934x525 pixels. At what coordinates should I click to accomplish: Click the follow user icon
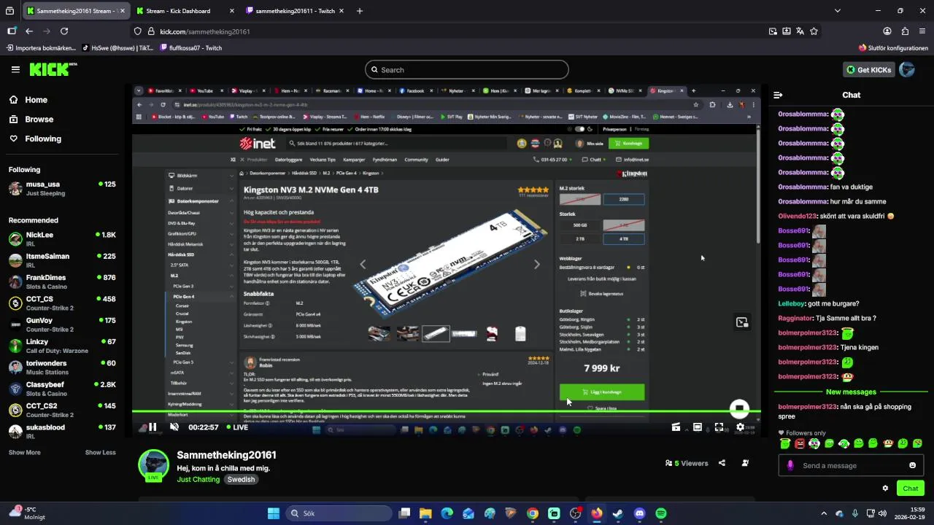745,463
